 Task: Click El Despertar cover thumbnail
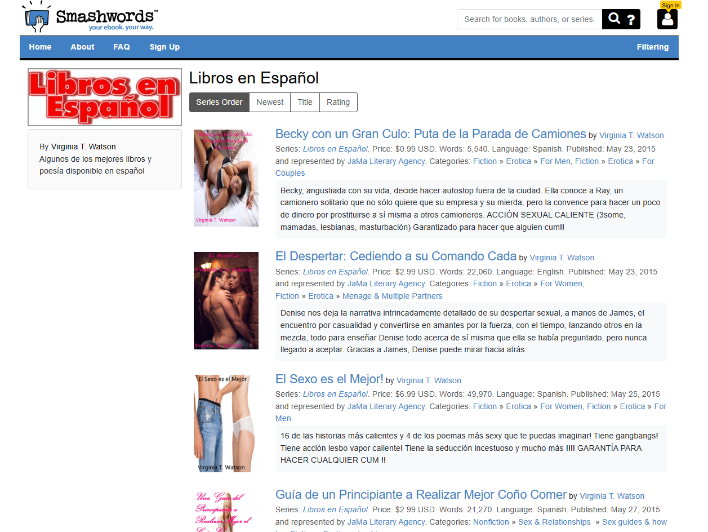(x=226, y=300)
